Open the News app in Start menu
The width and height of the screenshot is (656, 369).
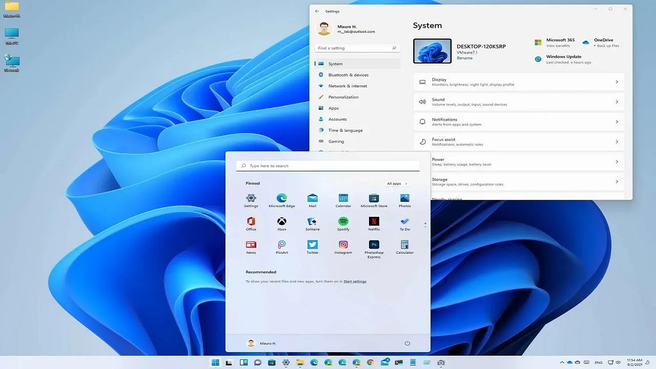coord(251,247)
